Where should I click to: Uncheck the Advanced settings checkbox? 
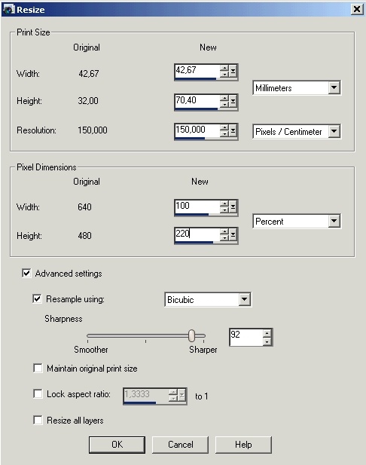(x=26, y=273)
